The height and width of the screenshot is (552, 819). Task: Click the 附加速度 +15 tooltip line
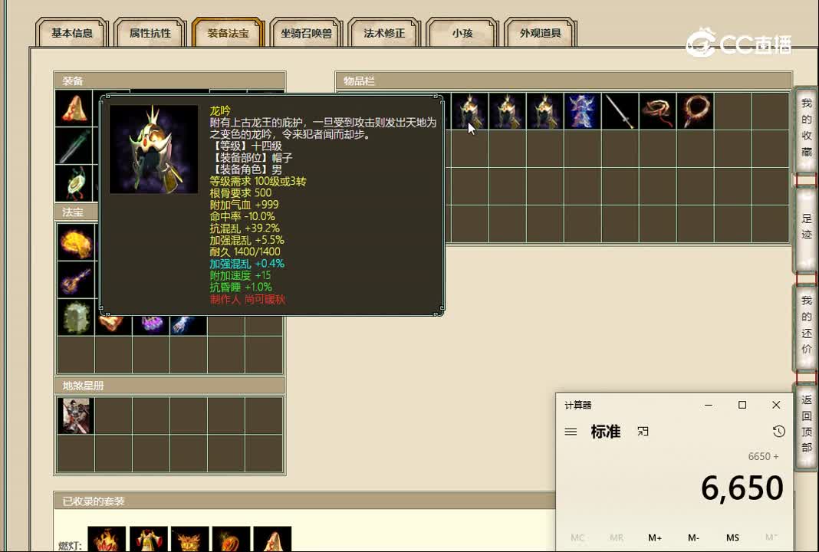(x=240, y=275)
